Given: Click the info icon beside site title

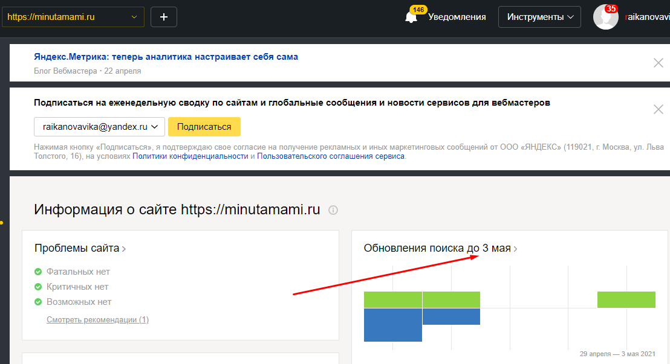Looking at the screenshot, I should pos(333,210).
